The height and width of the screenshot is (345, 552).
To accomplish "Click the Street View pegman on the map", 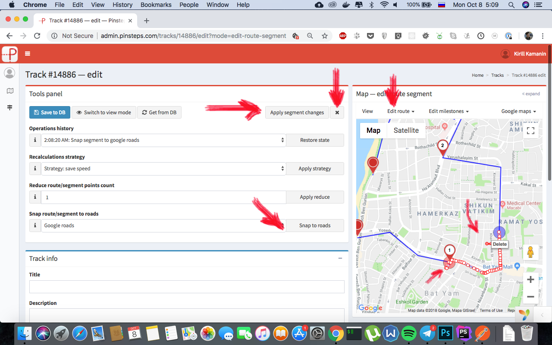I will click(531, 252).
